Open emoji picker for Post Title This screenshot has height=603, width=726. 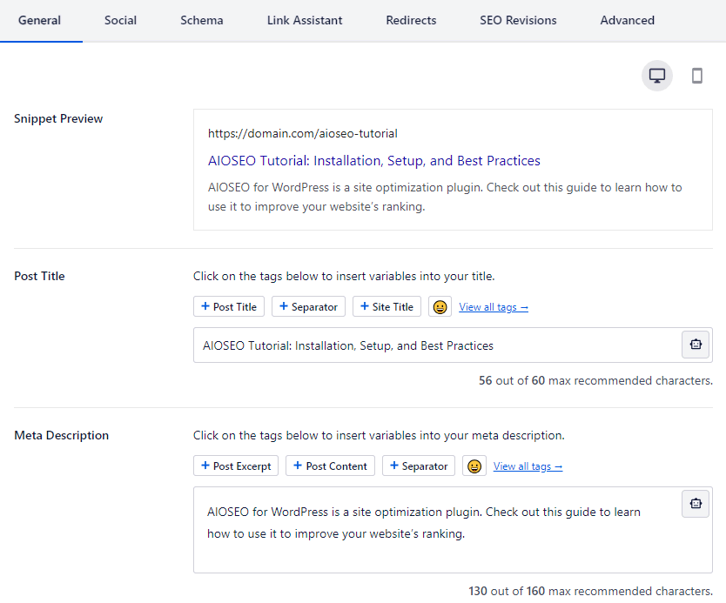(x=440, y=307)
